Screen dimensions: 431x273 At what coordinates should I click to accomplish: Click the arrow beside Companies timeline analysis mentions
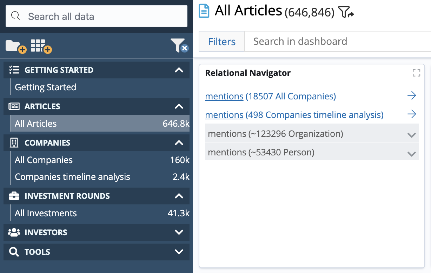tap(412, 114)
